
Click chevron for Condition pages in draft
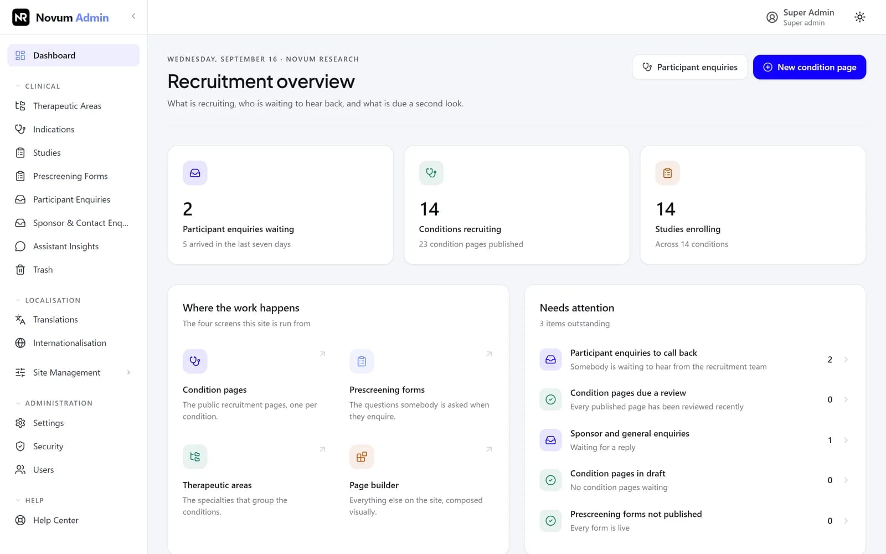tap(846, 480)
